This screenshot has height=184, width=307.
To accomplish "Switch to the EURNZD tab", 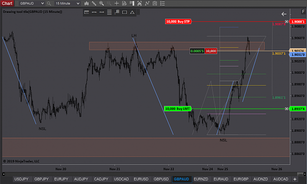I will (x=201, y=179).
